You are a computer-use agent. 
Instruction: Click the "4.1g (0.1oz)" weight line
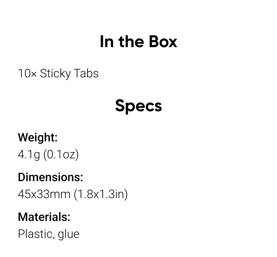(48, 155)
